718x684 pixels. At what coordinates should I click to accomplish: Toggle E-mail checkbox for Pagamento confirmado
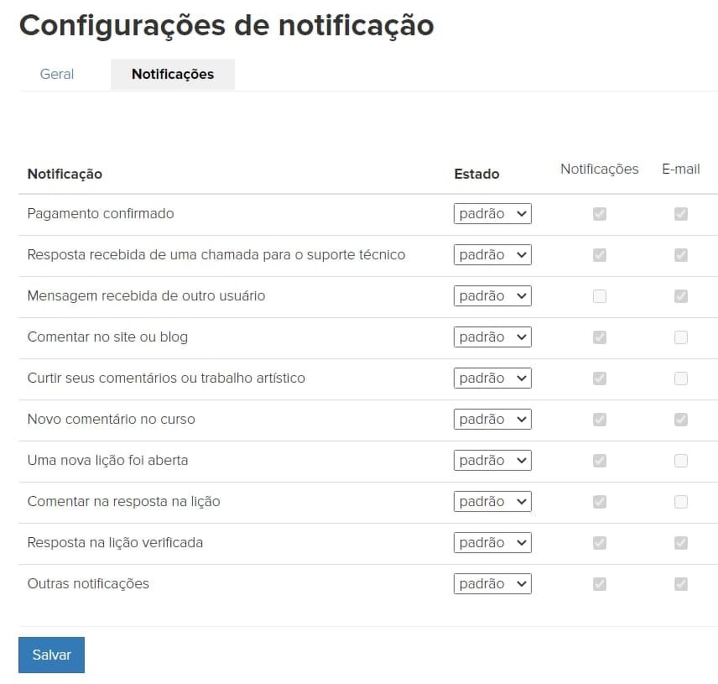(x=681, y=214)
